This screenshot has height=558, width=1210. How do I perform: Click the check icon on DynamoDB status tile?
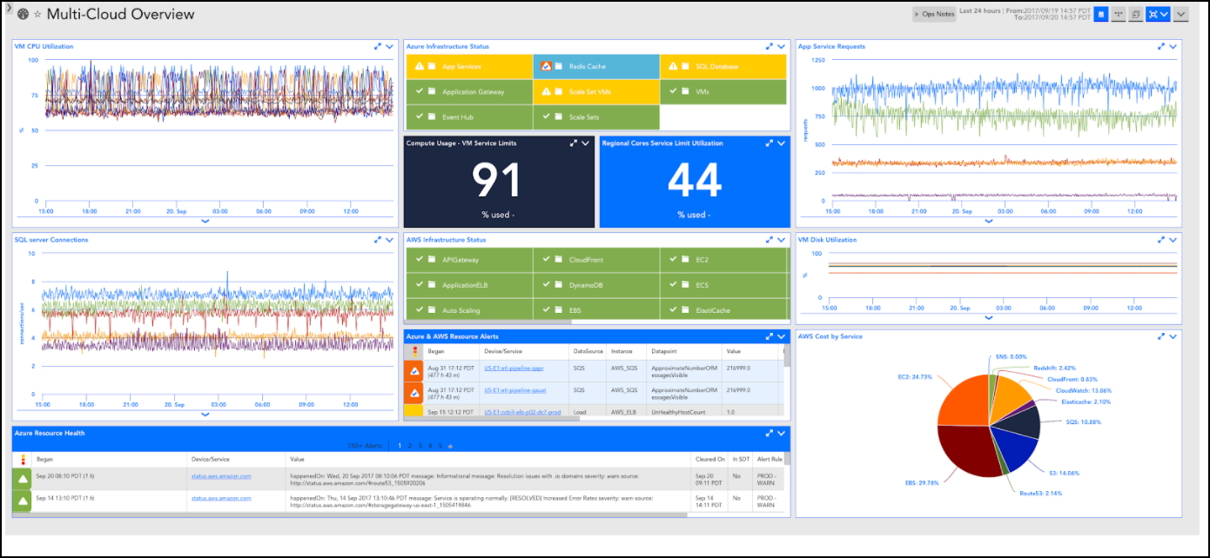tap(545, 284)
